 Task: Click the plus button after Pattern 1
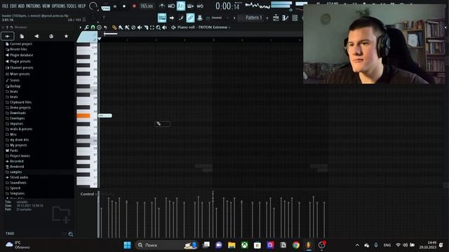(267, 18)
